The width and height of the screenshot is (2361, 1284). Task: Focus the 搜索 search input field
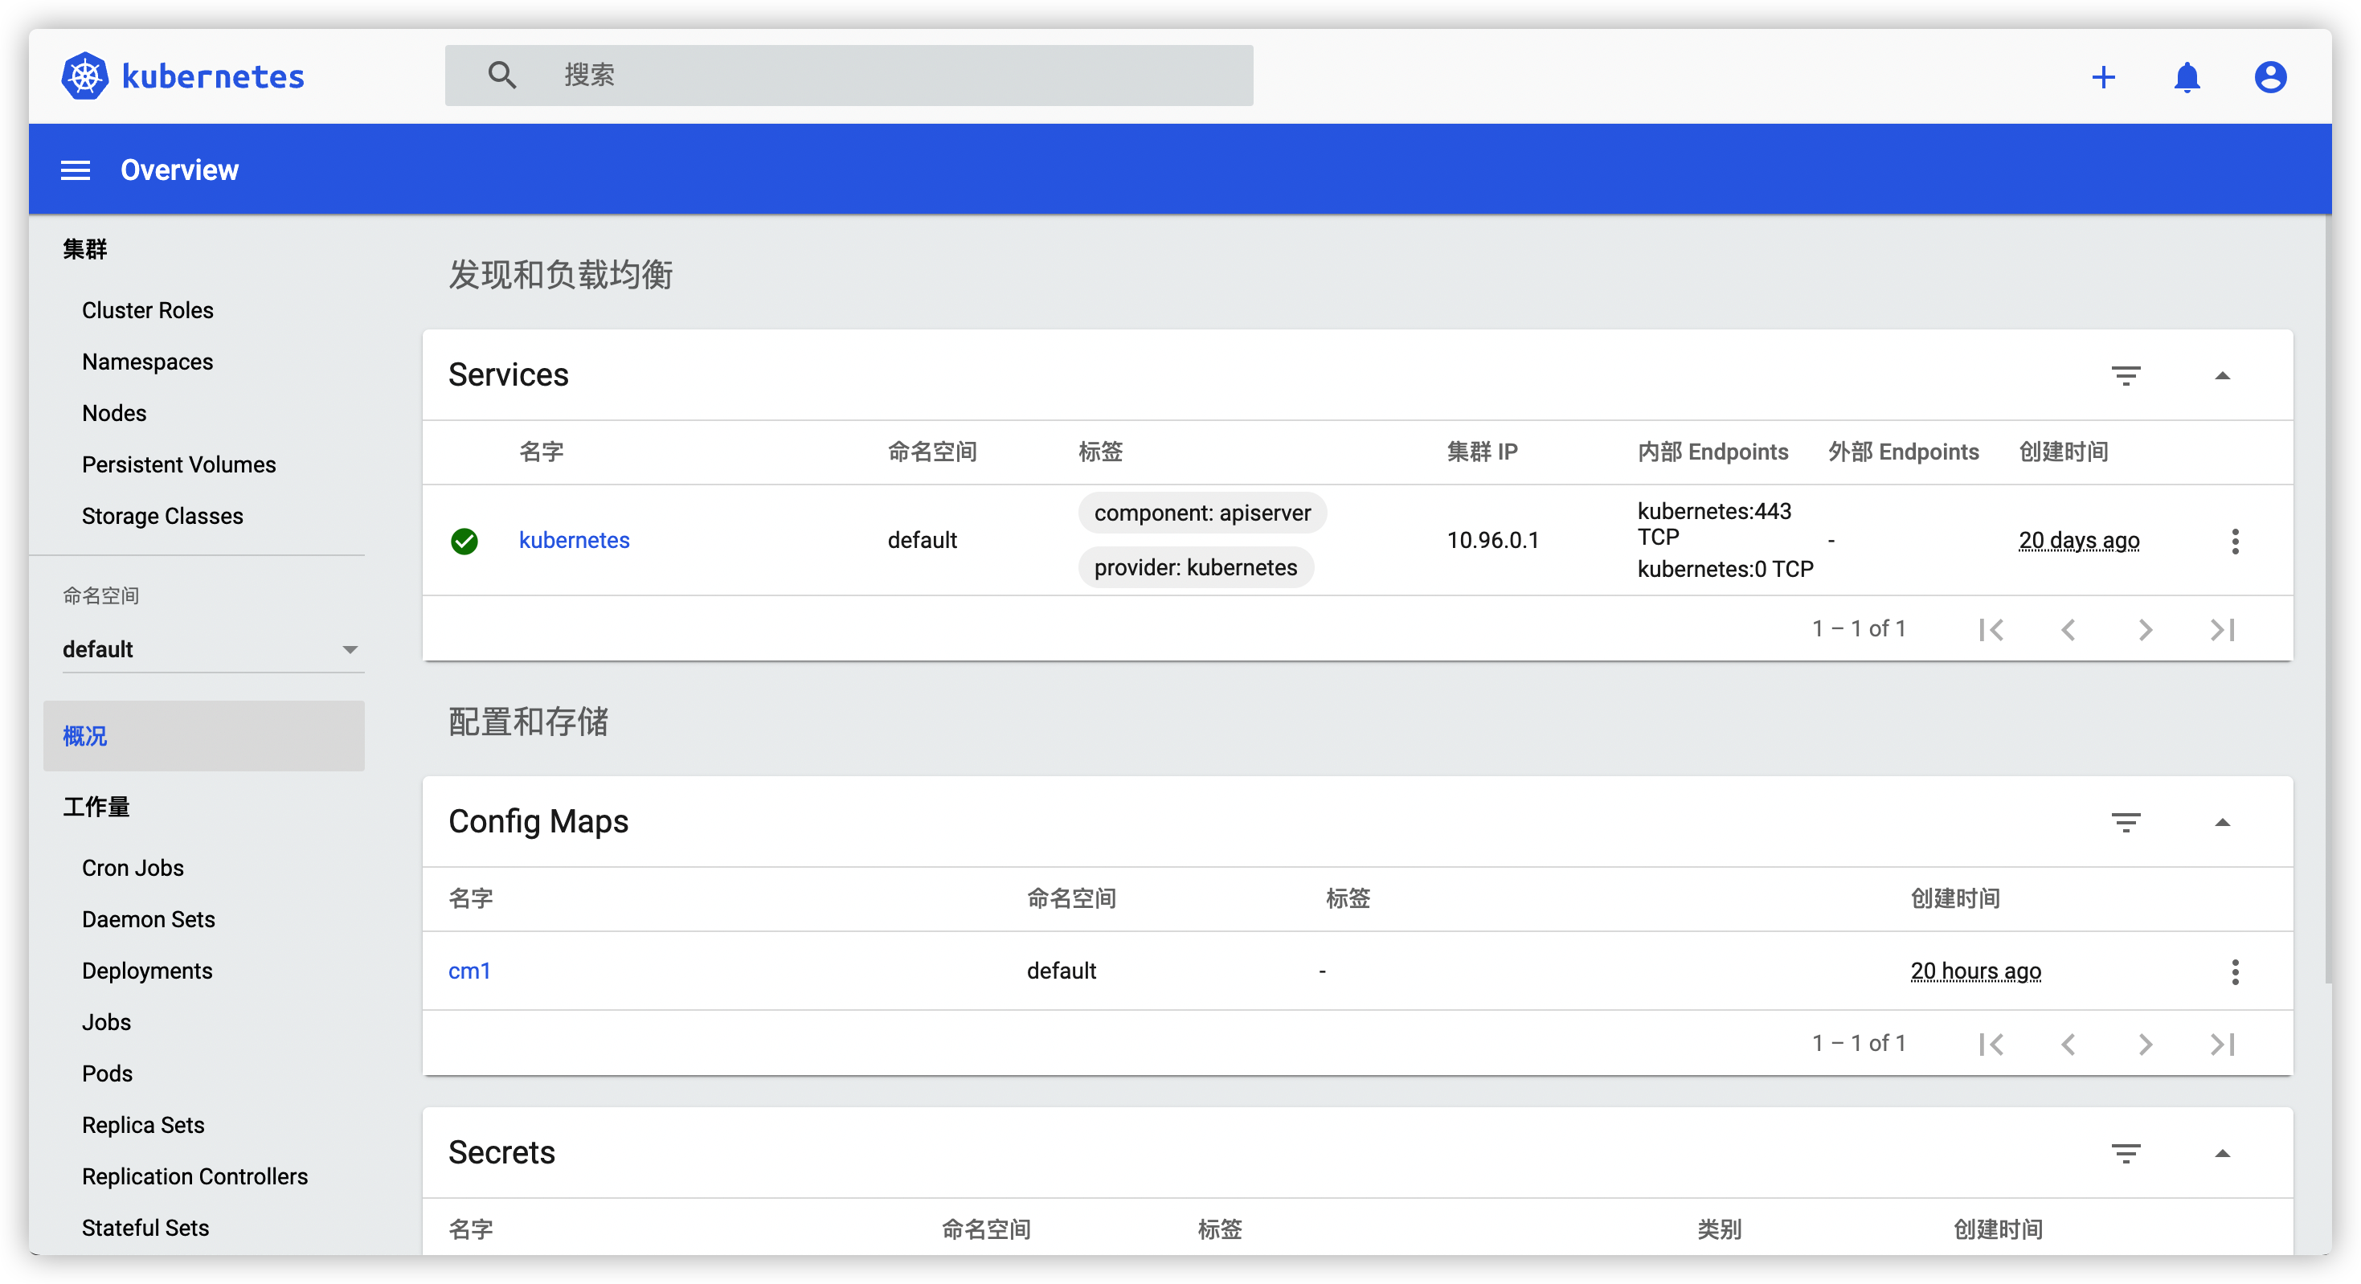(x=849, y=76)
